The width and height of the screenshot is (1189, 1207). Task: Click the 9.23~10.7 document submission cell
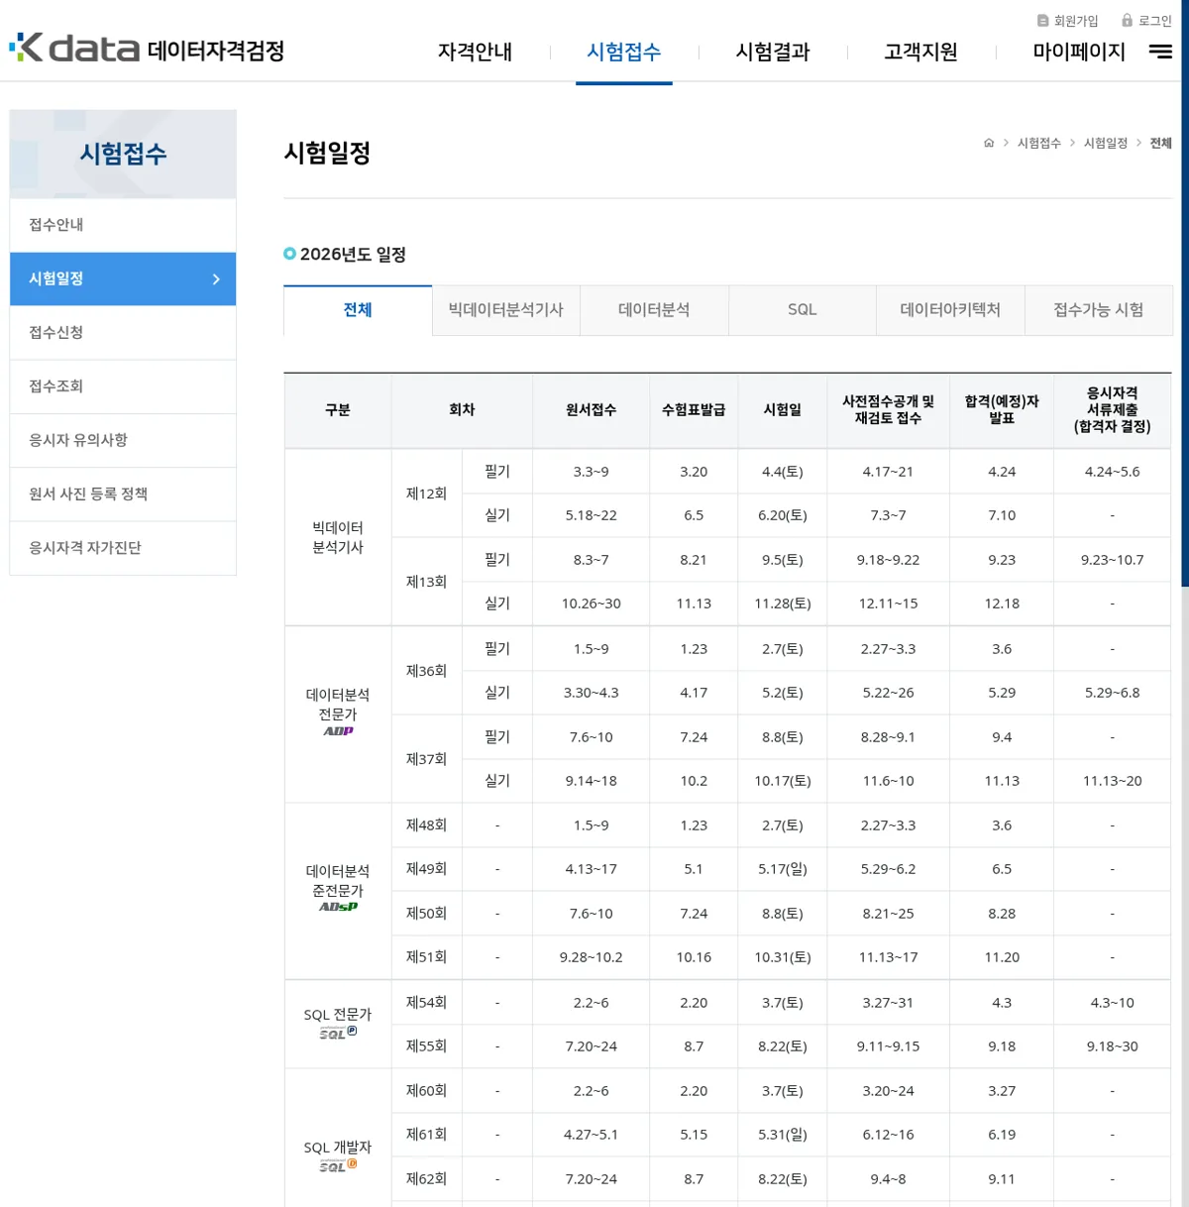click(1112, 560)
